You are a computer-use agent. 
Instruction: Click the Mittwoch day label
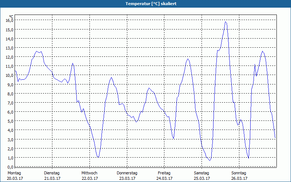89,173
